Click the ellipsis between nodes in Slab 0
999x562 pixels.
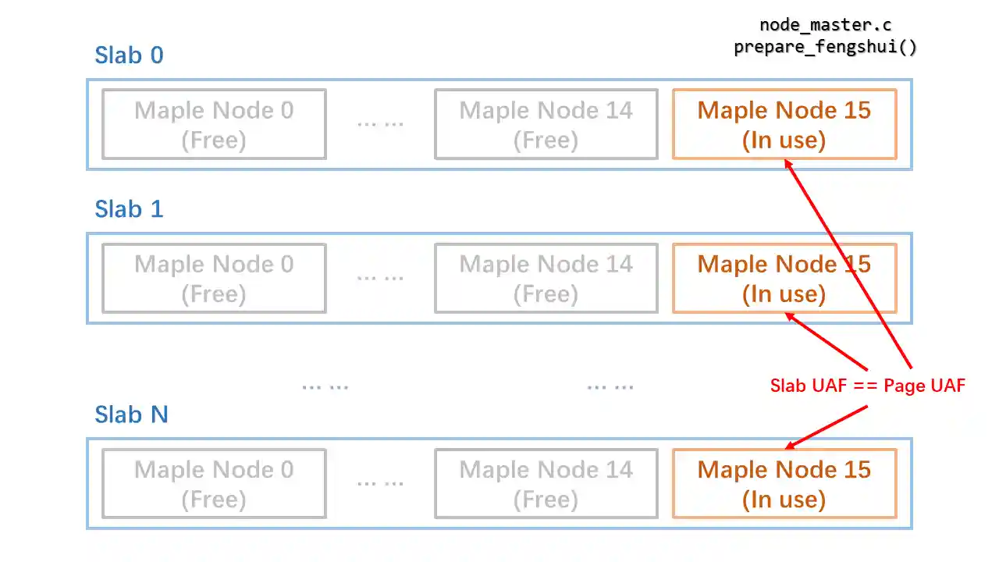(x=380, y=124)
